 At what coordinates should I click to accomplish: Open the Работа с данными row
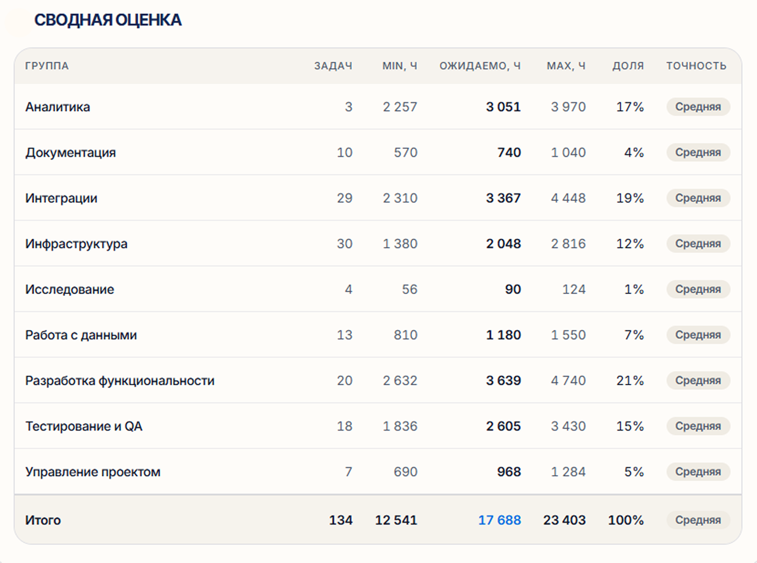click(x=378, y=335)
